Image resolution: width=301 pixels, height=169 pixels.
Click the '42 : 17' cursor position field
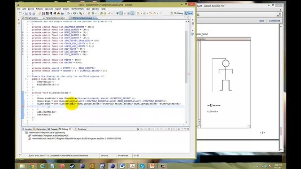[136, 155]
